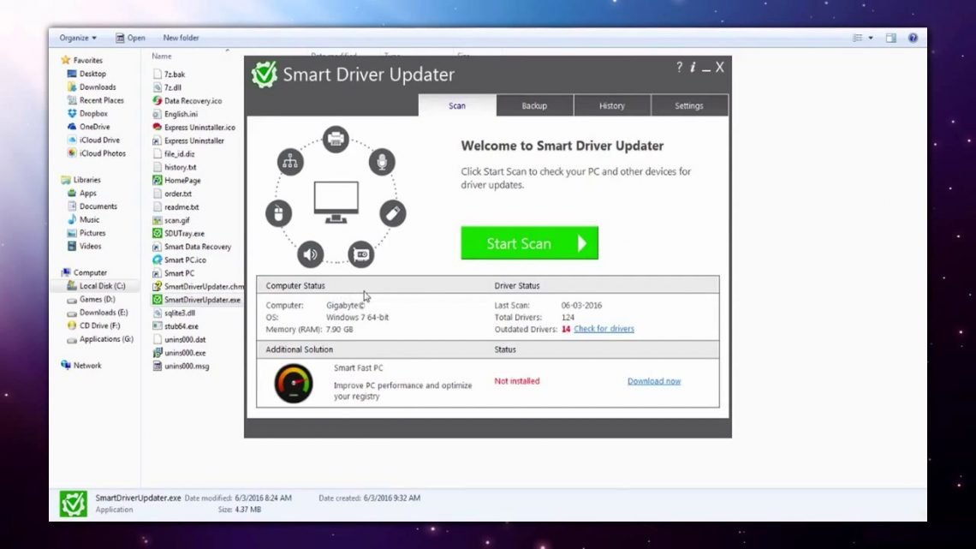The image size is (976, 549).
Task: Open the Organize dropdown menu
Action: tap(75, 38)
